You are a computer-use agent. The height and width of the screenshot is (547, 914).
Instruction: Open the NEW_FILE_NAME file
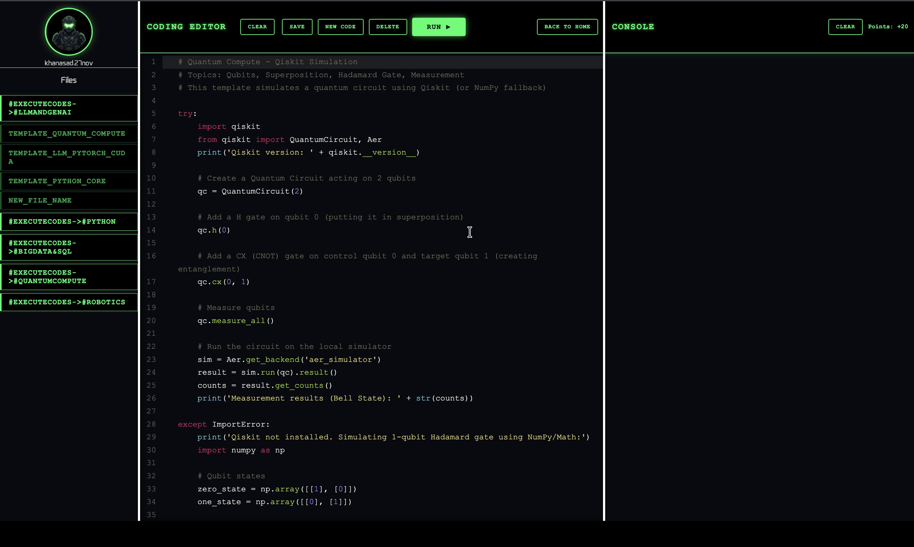69,200
